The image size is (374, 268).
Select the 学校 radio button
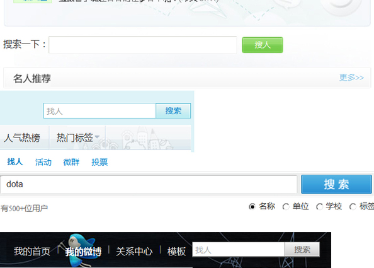click(319, 206)
